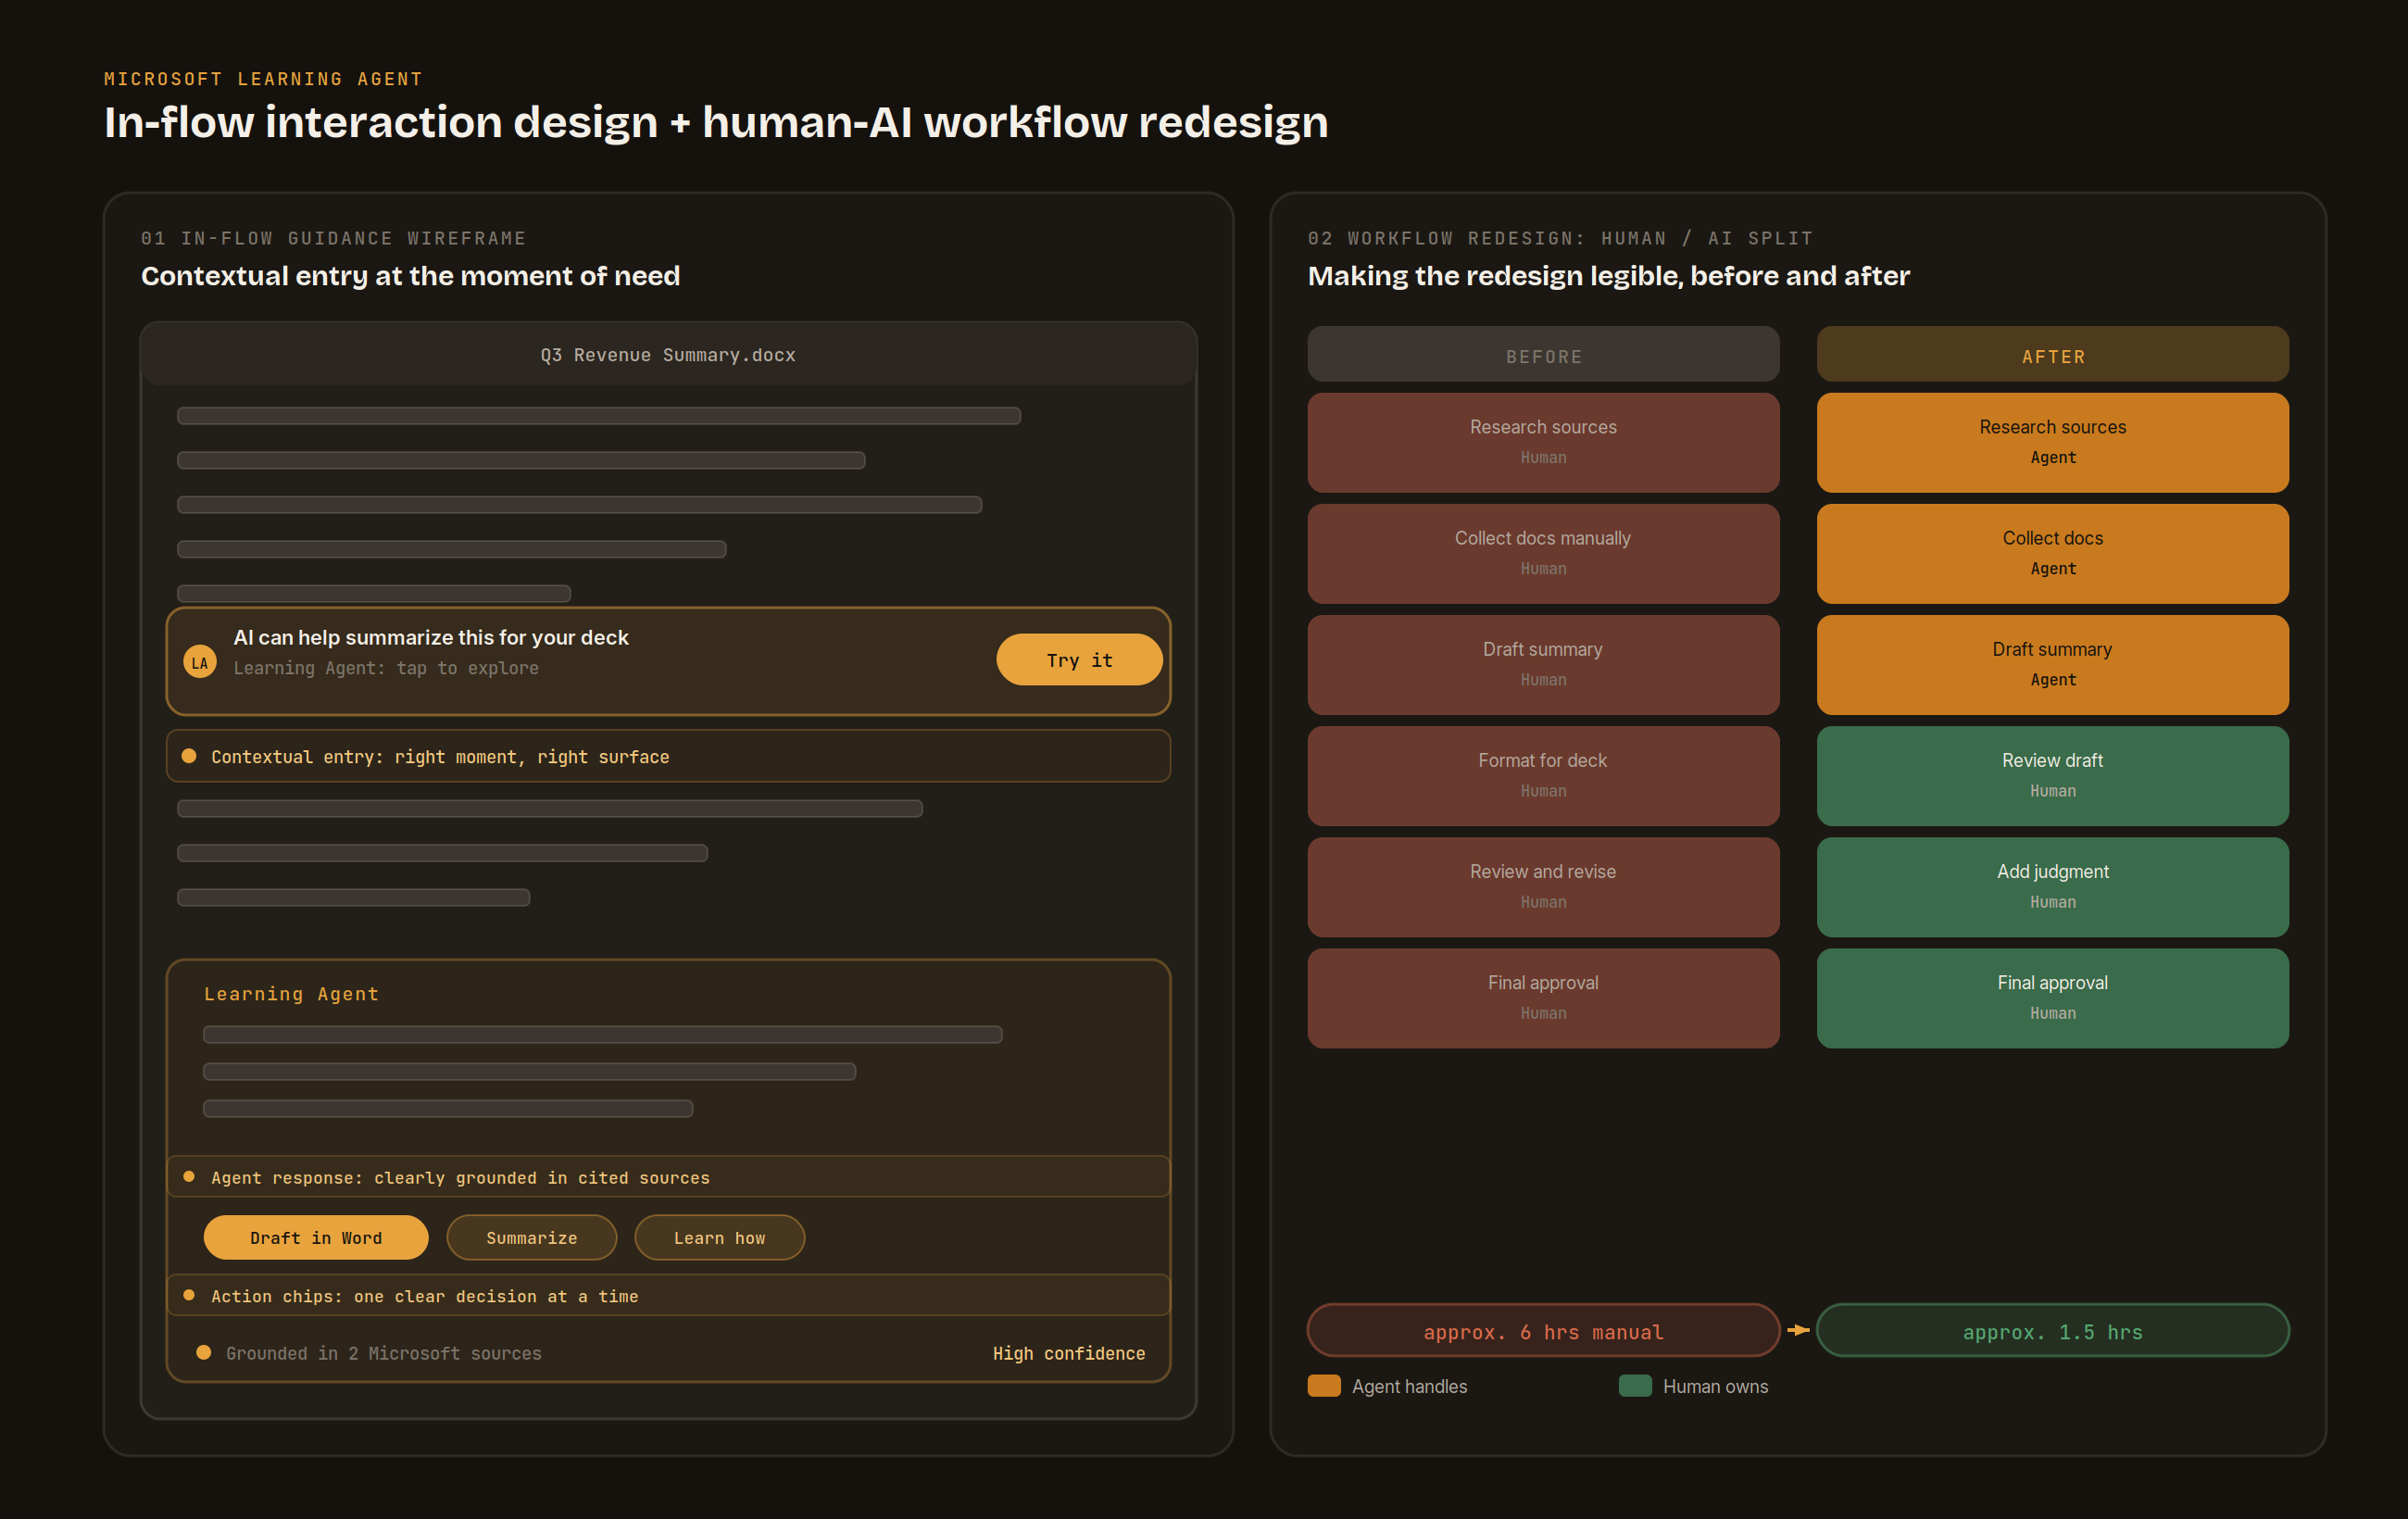Click the 02 WORKFLOW REDESIGN section label

coord(1560,238)
